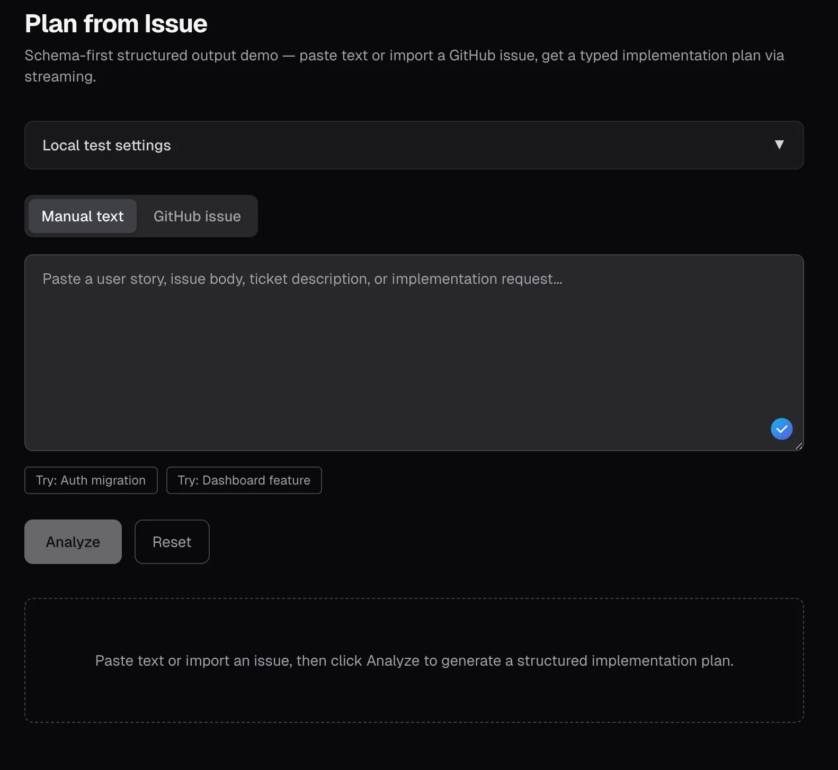Screen dimensions: 838x770
Task: Switch to the GitHub issue tab
Action: (197, 216)
